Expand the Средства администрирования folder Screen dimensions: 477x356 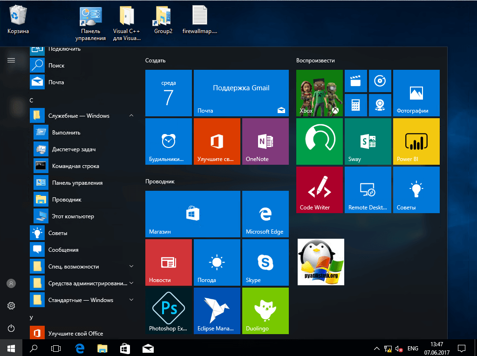coord(83,283)
